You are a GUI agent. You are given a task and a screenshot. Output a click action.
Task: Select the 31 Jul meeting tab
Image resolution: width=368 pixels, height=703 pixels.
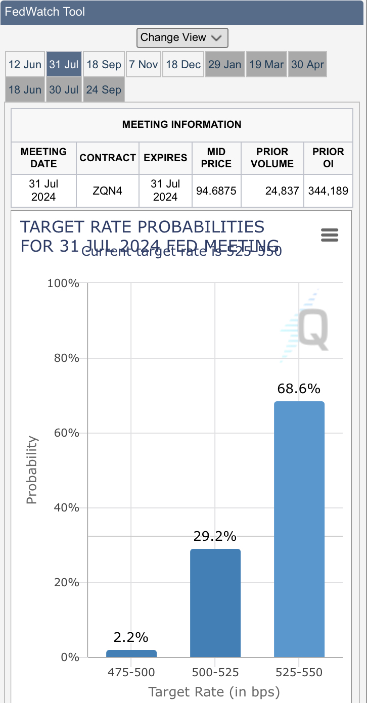[x=64, y=64]
